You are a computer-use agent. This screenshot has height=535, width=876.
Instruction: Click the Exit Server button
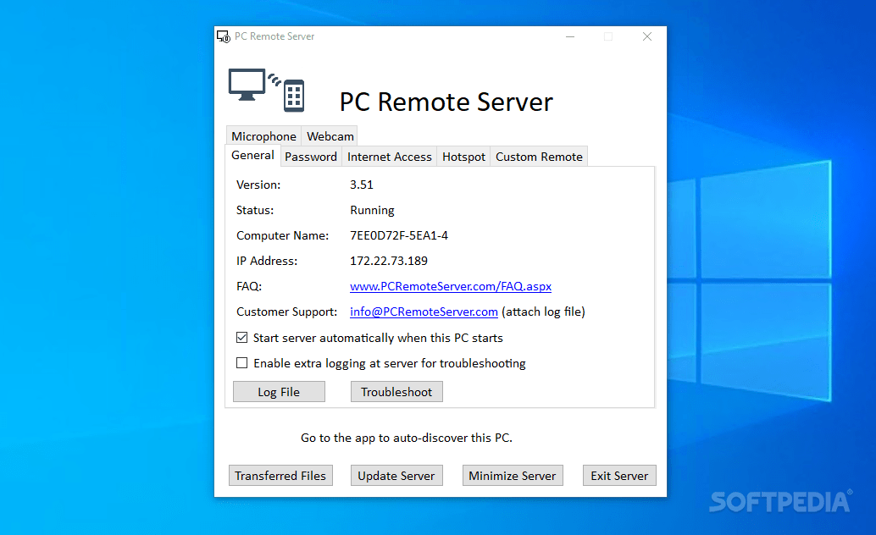(x=619, y=476)
